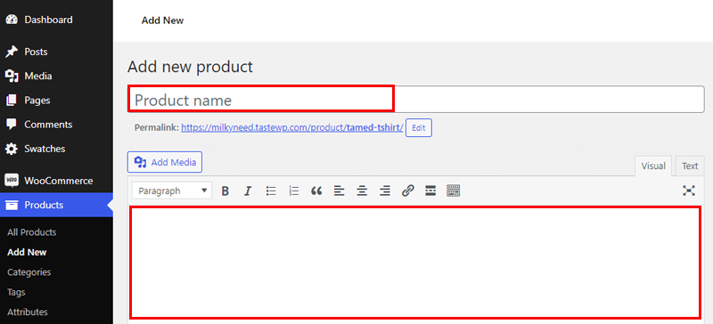The height and width of the screenshot is (324, 713).
Task: Insert Read More tag
Action: click(x=430, y=191)
